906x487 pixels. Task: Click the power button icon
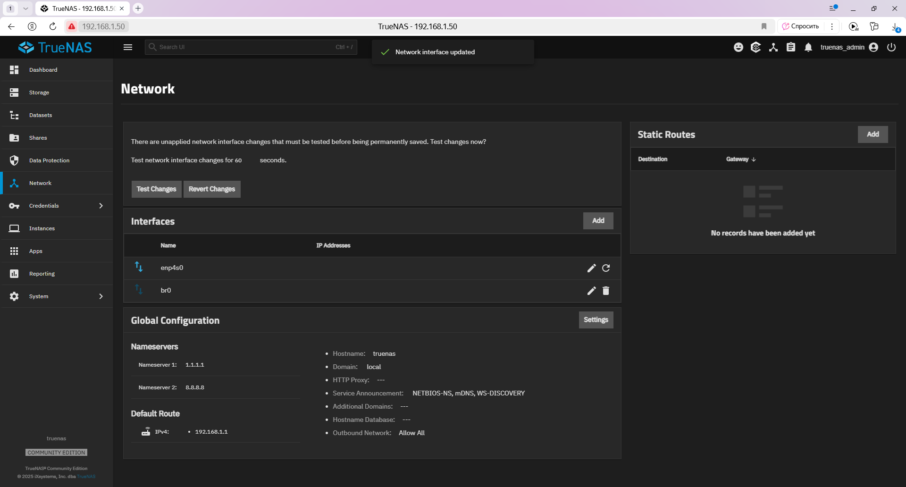(891, 47)
